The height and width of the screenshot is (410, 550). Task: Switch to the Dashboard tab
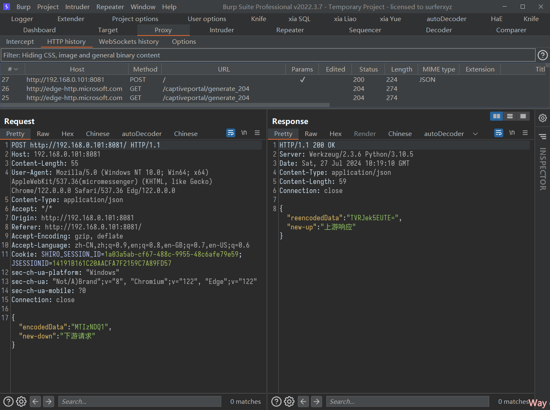[39, 30]
